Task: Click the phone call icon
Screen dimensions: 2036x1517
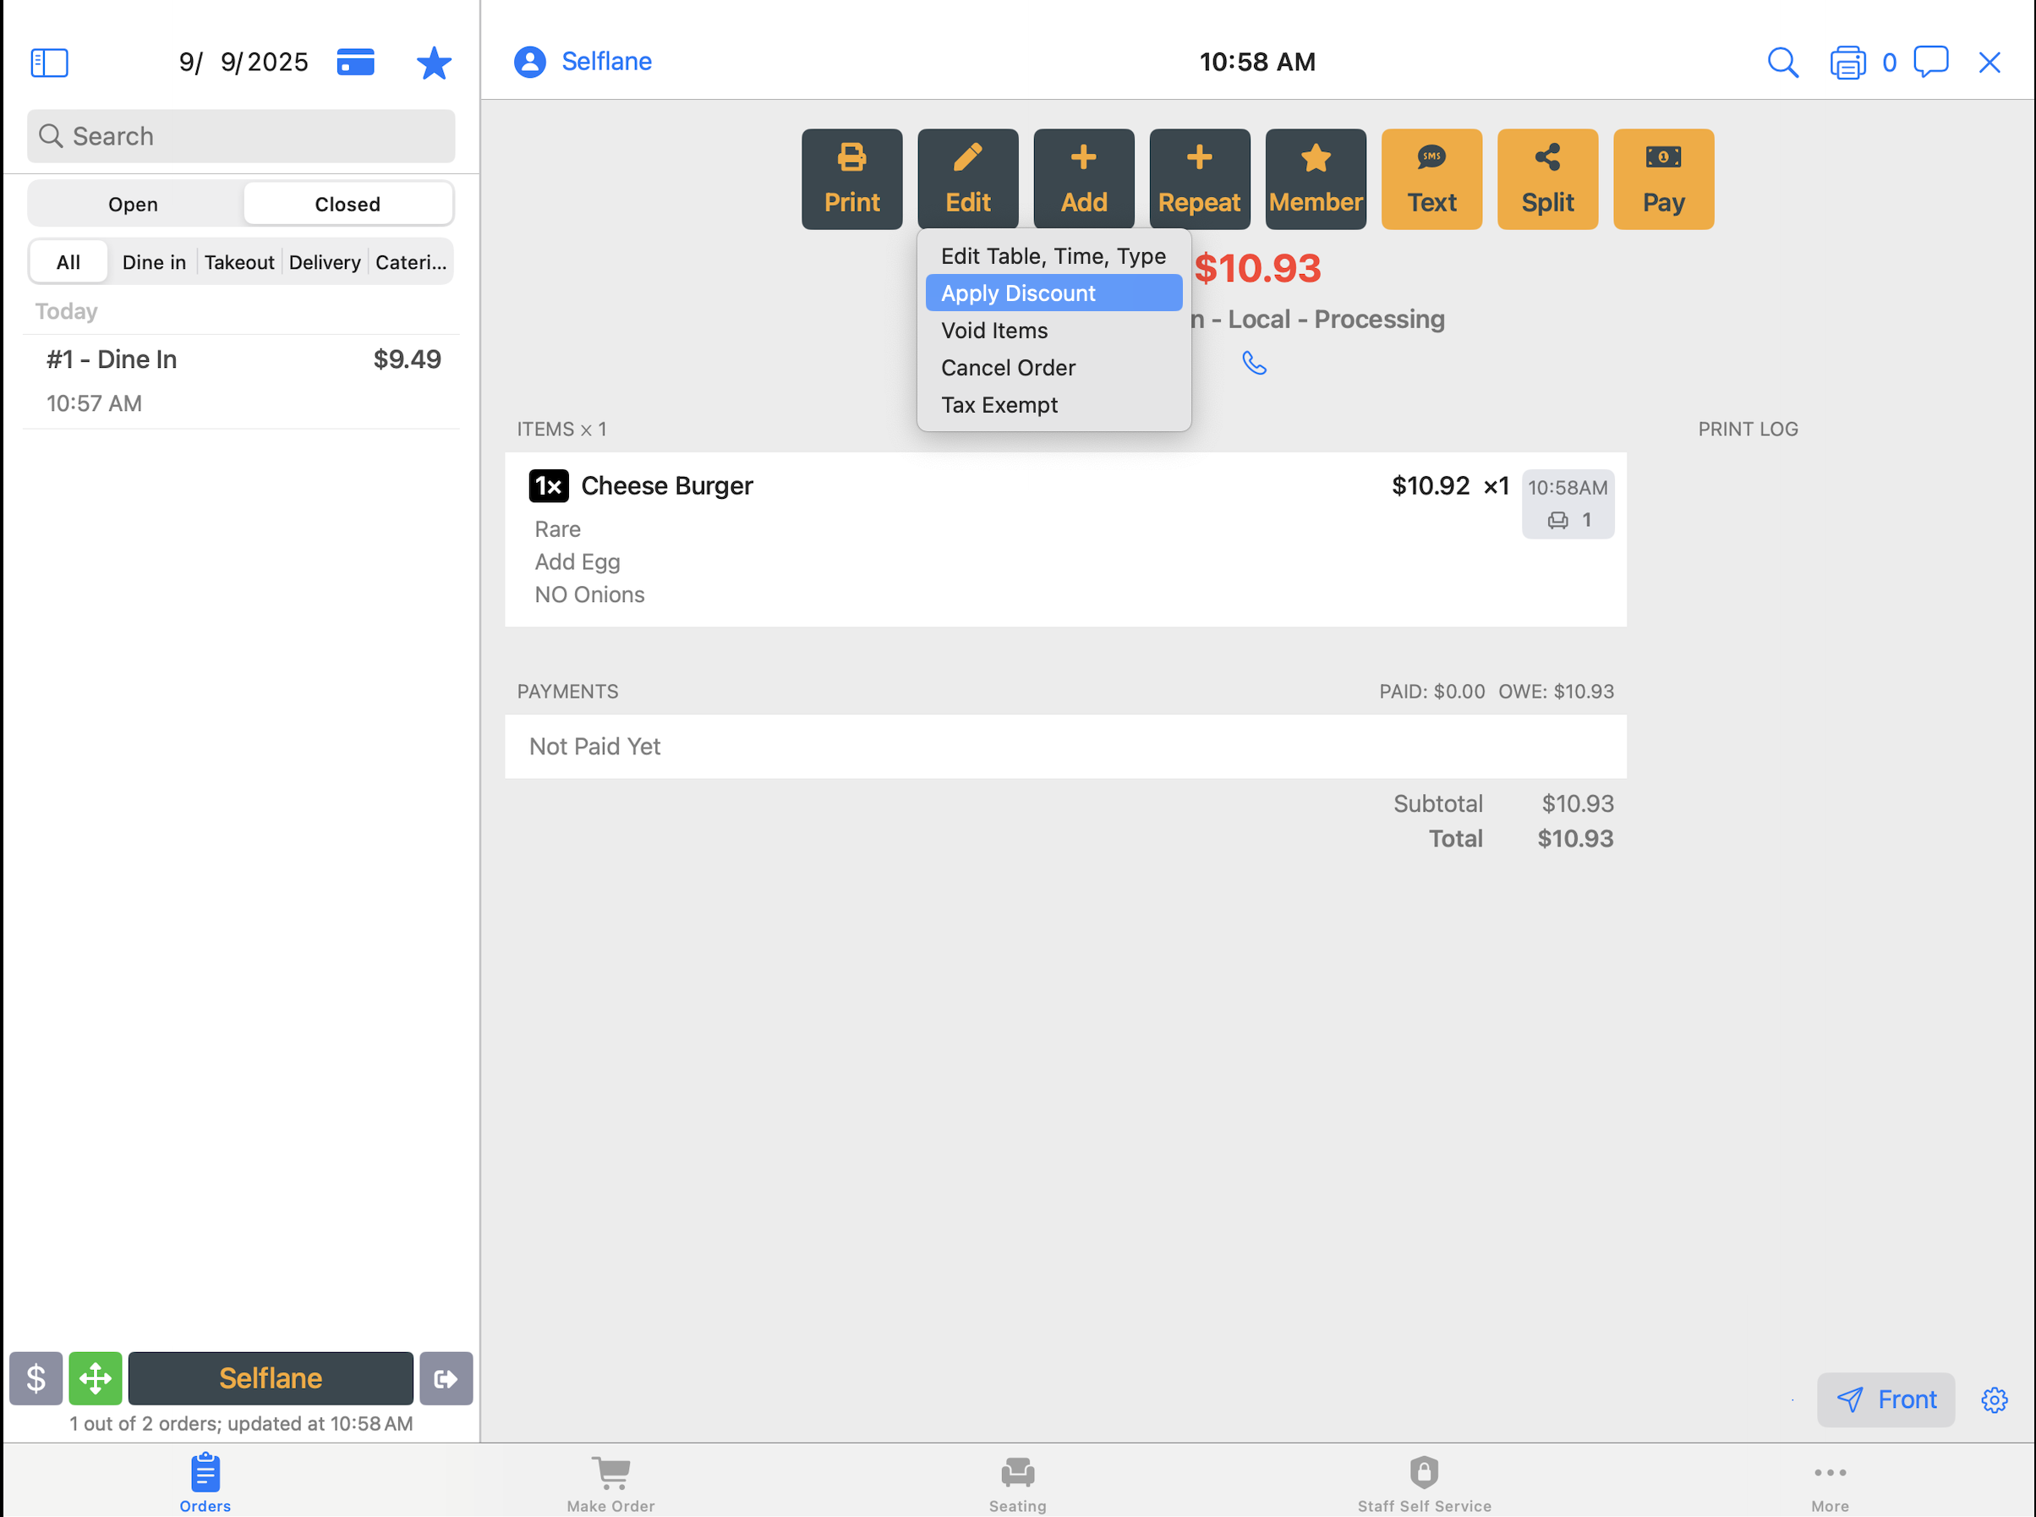Action: [x=1254, y=364]
